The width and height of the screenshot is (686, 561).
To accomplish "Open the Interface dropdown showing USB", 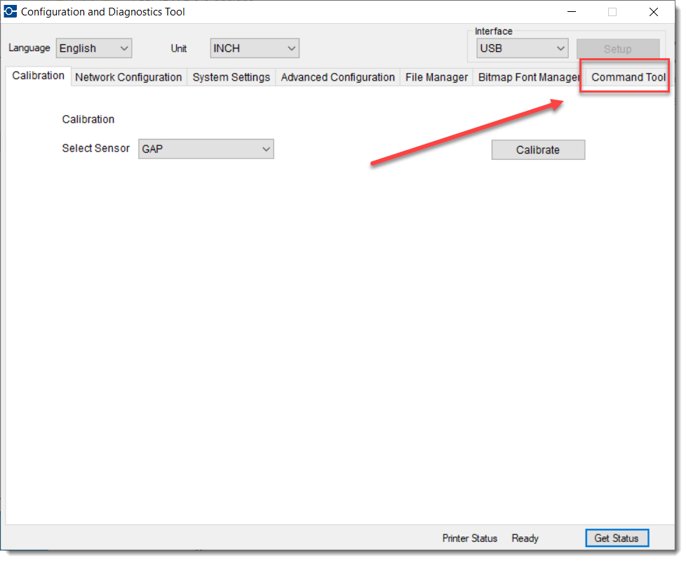I will [522, 48].
